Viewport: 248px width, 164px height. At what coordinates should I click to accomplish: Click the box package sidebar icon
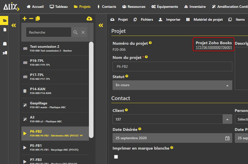click(x=5, y=43)
